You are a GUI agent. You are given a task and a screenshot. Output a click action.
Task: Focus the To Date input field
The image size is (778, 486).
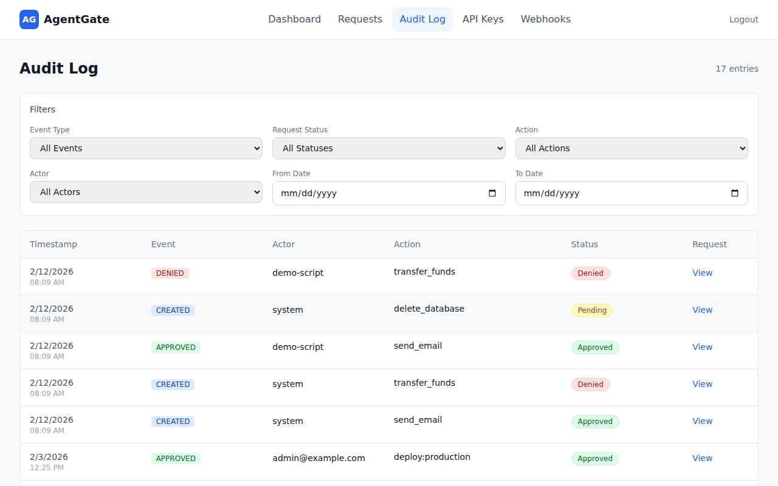(632, 193)
